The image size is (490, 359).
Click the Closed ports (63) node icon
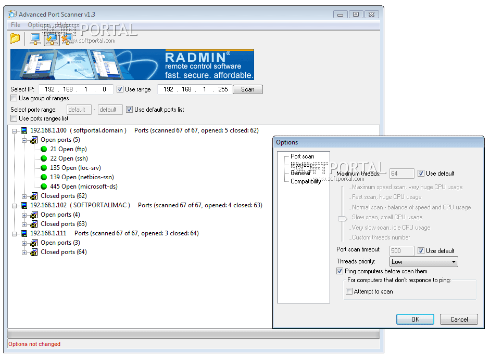pos(34,224)
